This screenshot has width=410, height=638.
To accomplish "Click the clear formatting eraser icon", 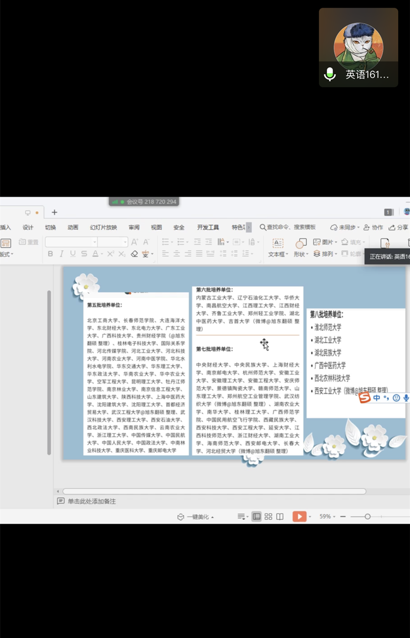I will (x=134, y=254).
